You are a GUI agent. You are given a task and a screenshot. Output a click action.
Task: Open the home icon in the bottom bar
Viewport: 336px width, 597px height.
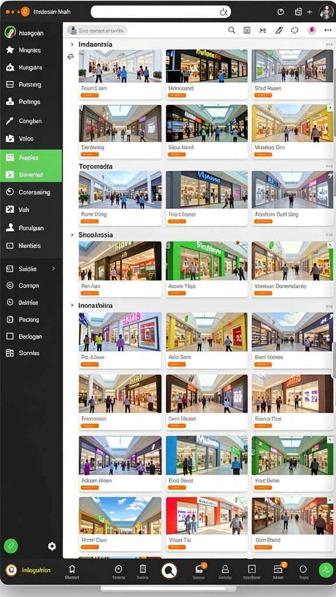pos(72,569)
